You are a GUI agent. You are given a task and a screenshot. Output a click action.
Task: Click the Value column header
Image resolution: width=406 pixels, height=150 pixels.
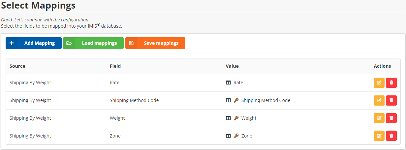point(232,66)
